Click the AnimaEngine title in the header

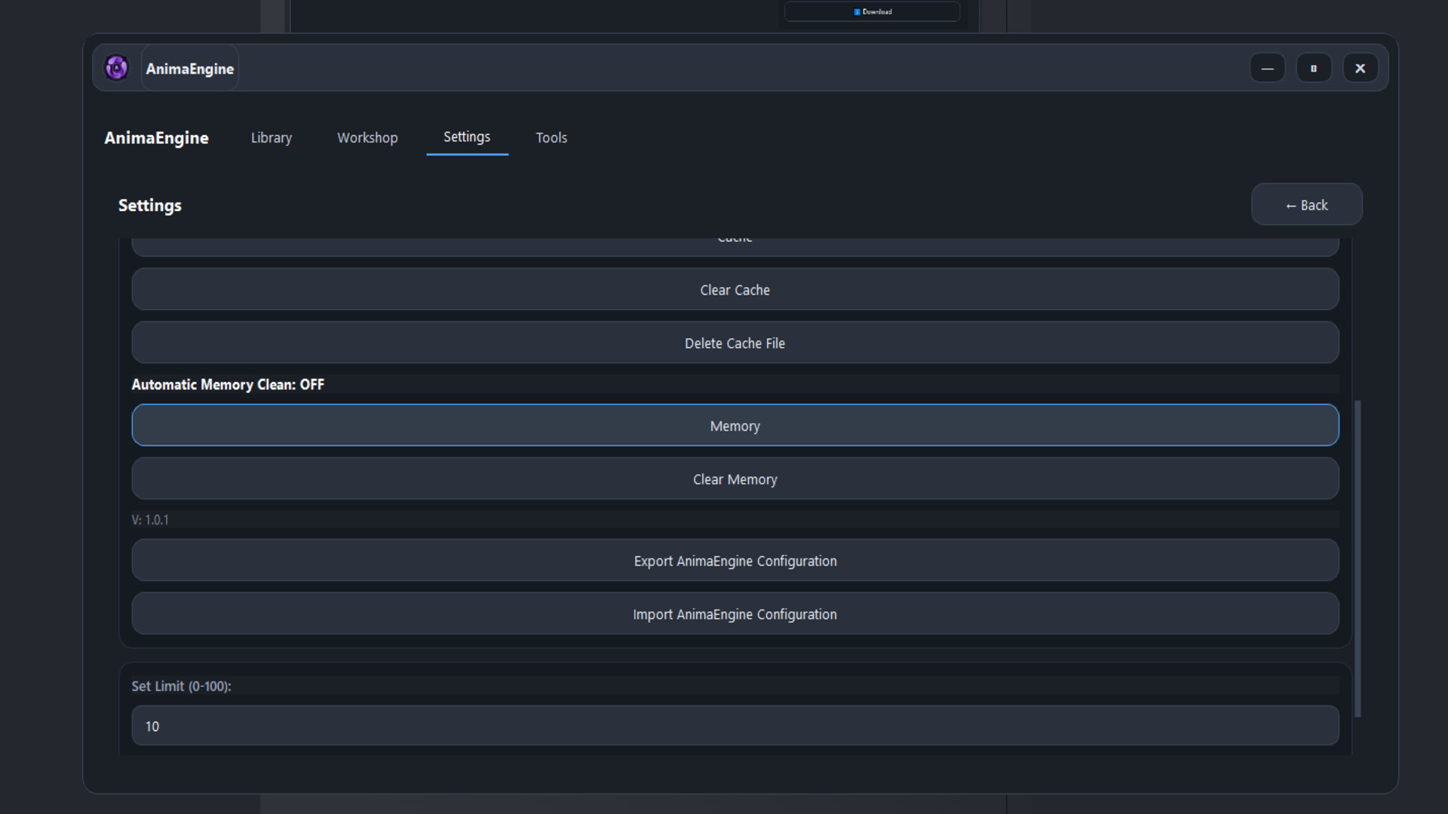tap(189, 68)
